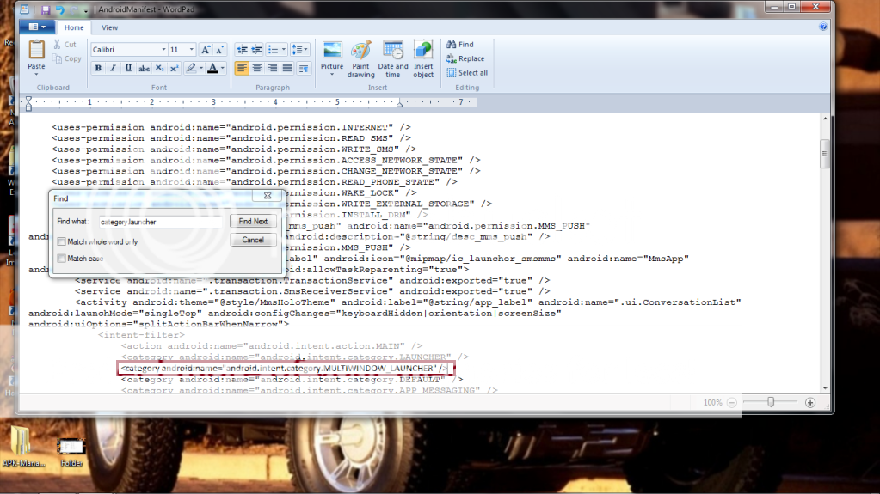Image resolution: width=880 pixels, height=494 pixels.
Task: Justify the paragraph text
Action: (287, 68)
